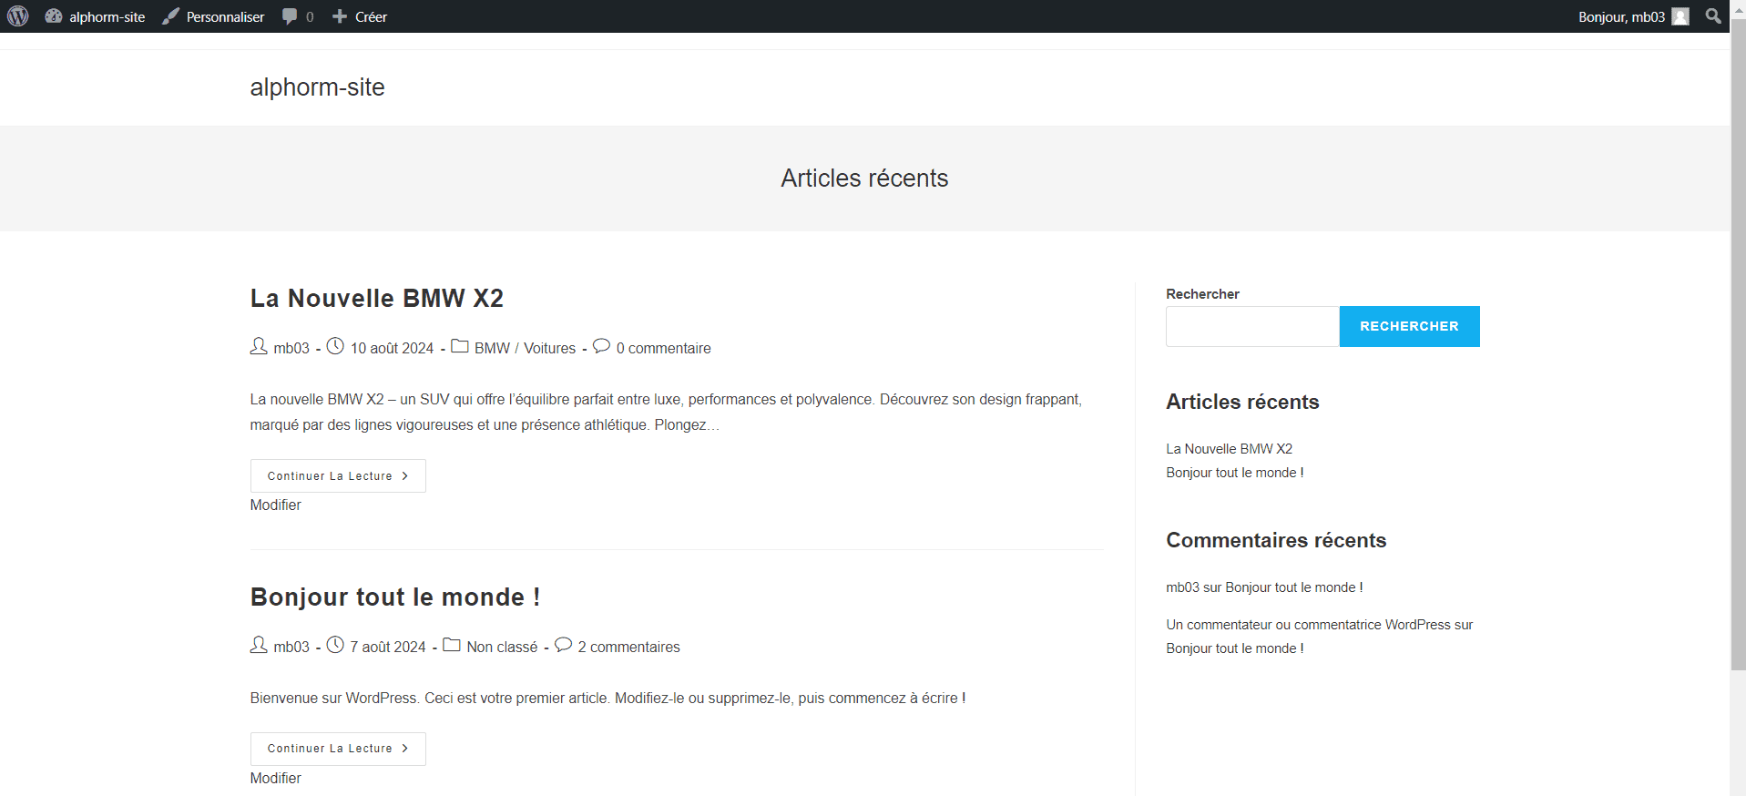Open Bonjour tout le monde ! link after mb03 sur
Screen dimensions: 1746x796
(x=1293, y=587)
